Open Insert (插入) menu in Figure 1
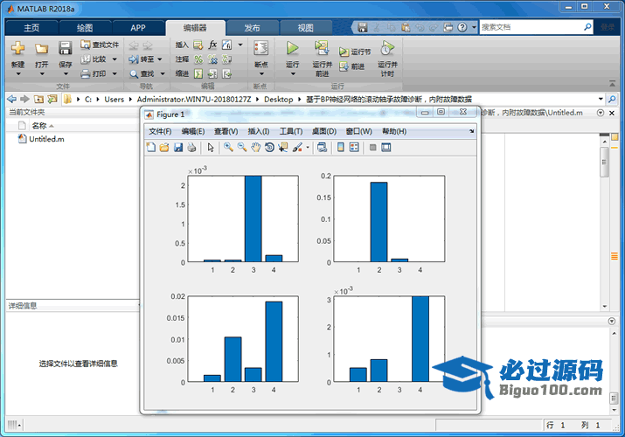This screenshot has height=437, width=625. [258, 131]
